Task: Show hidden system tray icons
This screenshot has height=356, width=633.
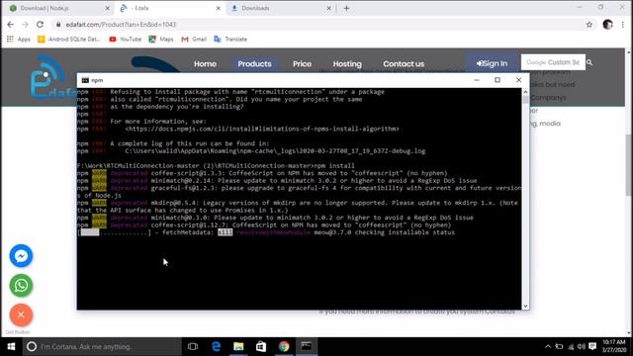Action: pyautogui.click(x=548, y=346)
